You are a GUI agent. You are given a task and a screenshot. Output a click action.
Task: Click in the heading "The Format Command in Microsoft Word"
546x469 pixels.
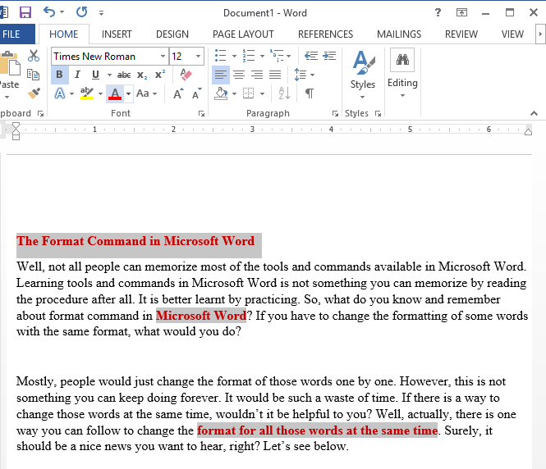coord(135,241)
